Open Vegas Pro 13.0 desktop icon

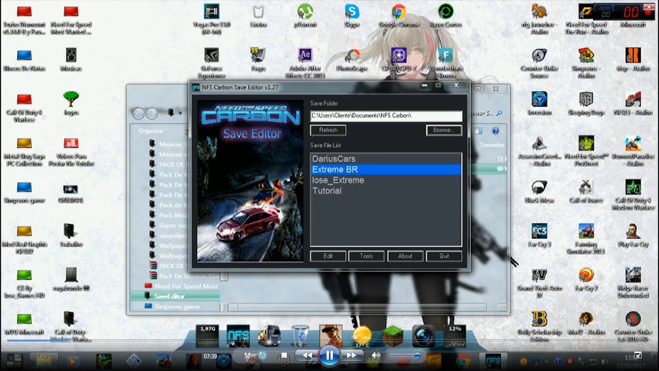[211, 12]
